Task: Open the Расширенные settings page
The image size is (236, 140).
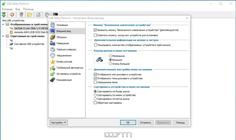Action: tap(67, 80)
